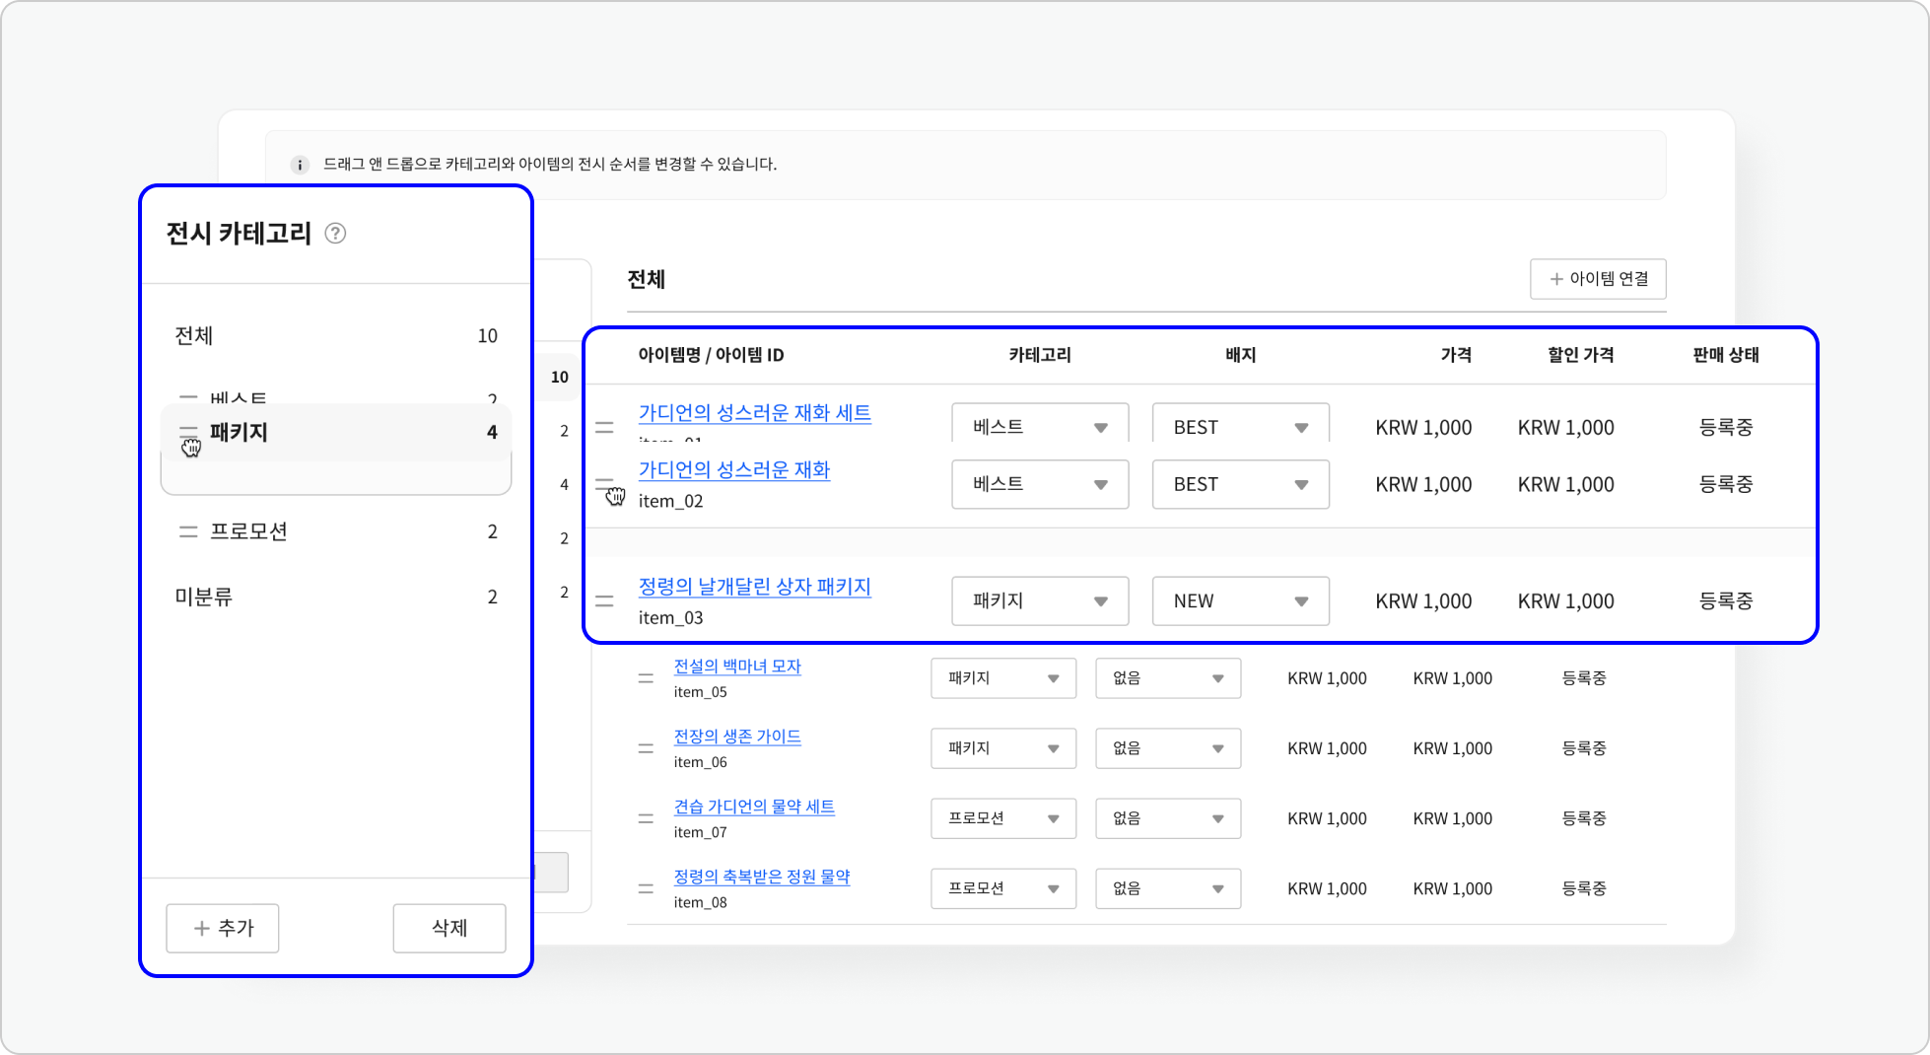1930x1055 pixels.
Task: Click the info icon in the notice banner
Action: [x=300, y=165]
